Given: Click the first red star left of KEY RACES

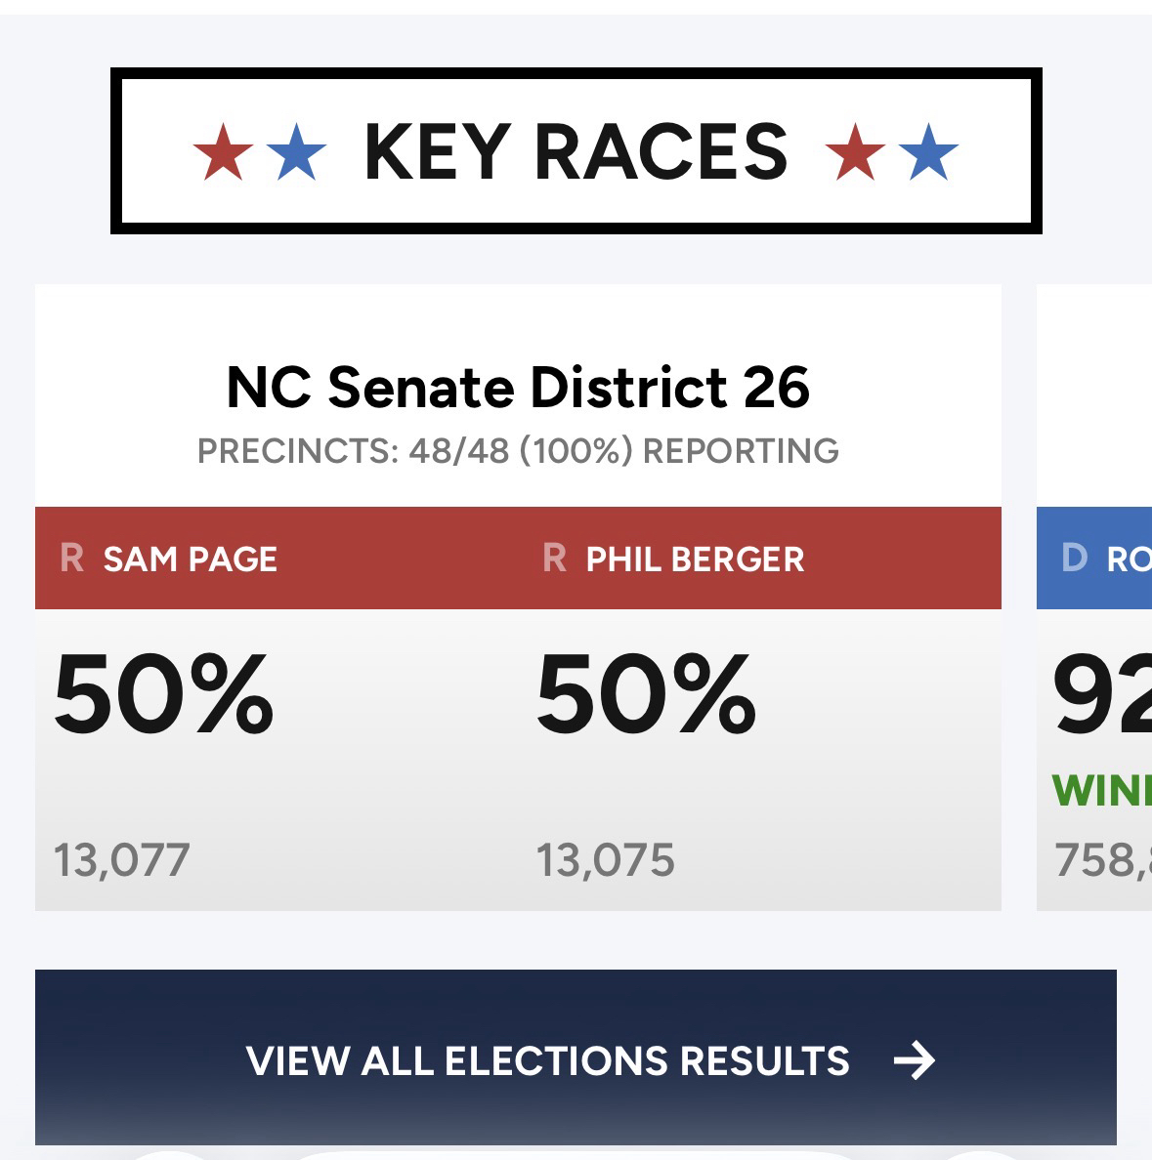Looking at the screenshot, I should point(223,152).
